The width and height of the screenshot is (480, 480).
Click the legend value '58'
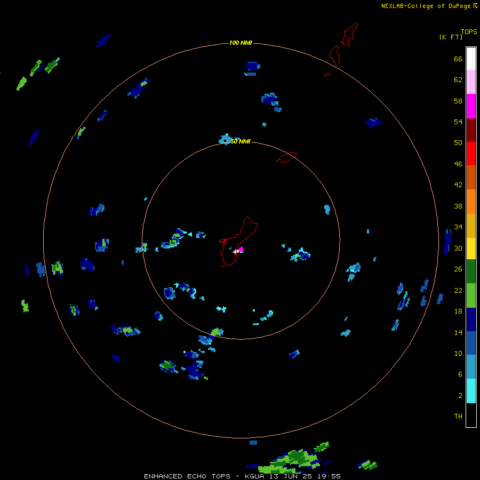point(458,101)
